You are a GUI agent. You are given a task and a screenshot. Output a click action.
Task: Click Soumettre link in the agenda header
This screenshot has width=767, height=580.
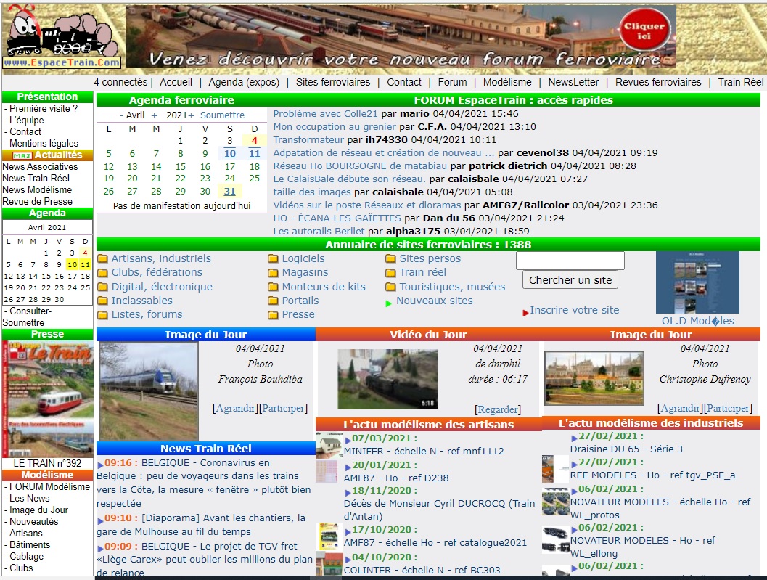(x=222, y=115)
